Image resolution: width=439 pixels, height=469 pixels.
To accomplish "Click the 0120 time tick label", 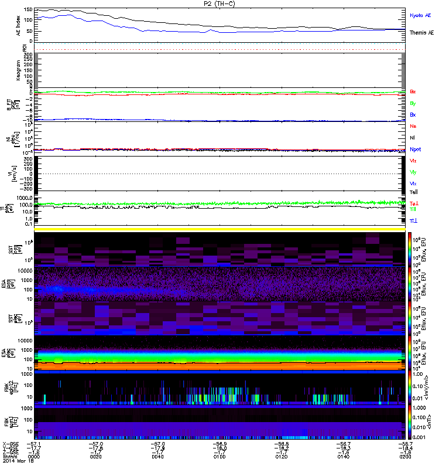I will [x=282, y=457].
